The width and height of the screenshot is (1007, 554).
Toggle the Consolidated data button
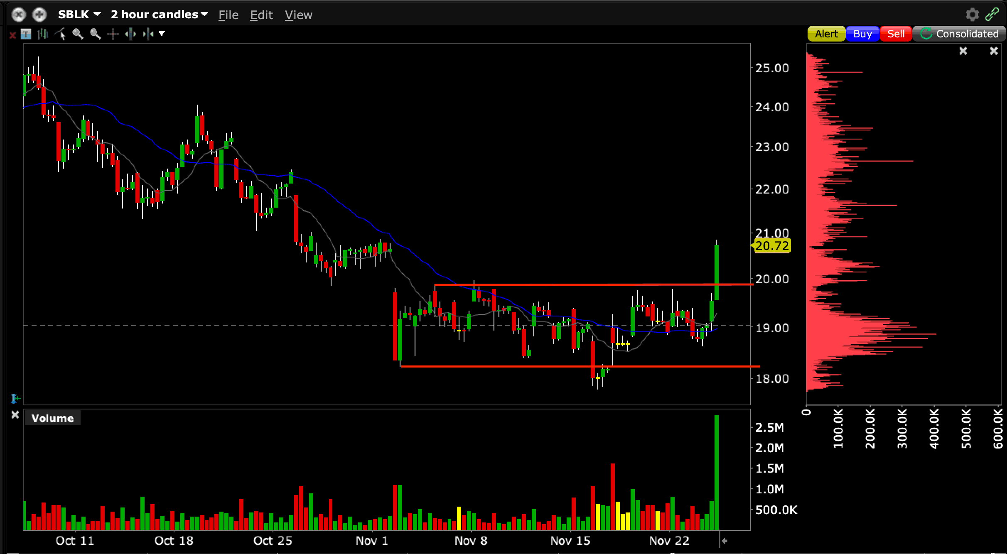pyautogui.click(x=959, y=34)
